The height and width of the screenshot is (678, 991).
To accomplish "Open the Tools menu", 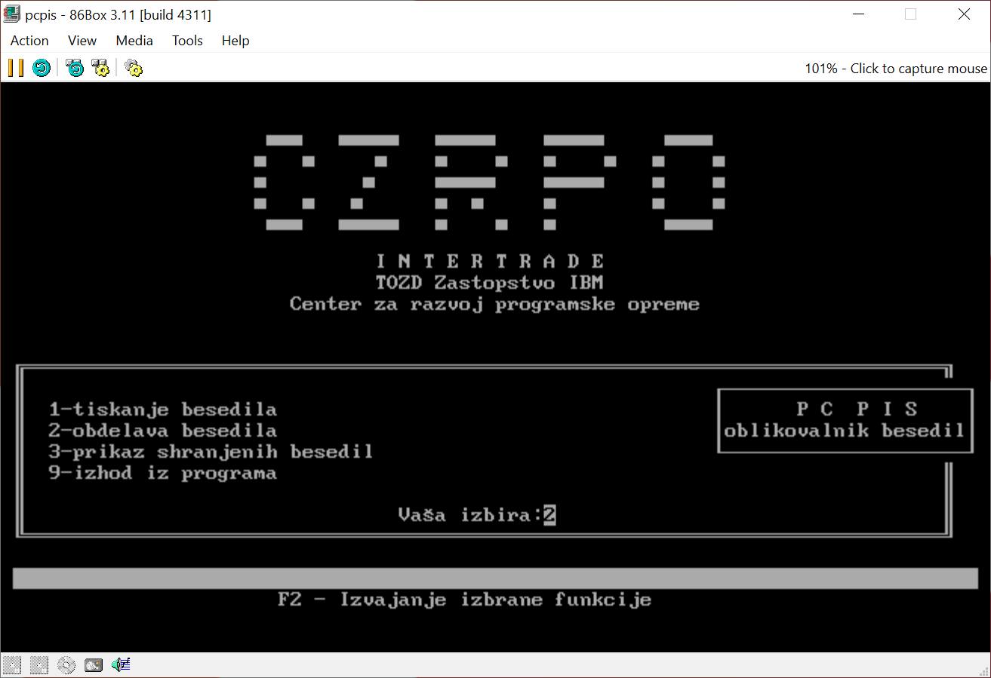I will [187, 41].
